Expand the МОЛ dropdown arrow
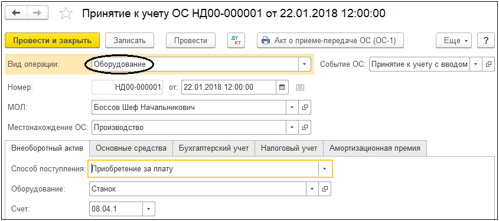Screen dimensions: 499x221 click(x=292, y=108)
